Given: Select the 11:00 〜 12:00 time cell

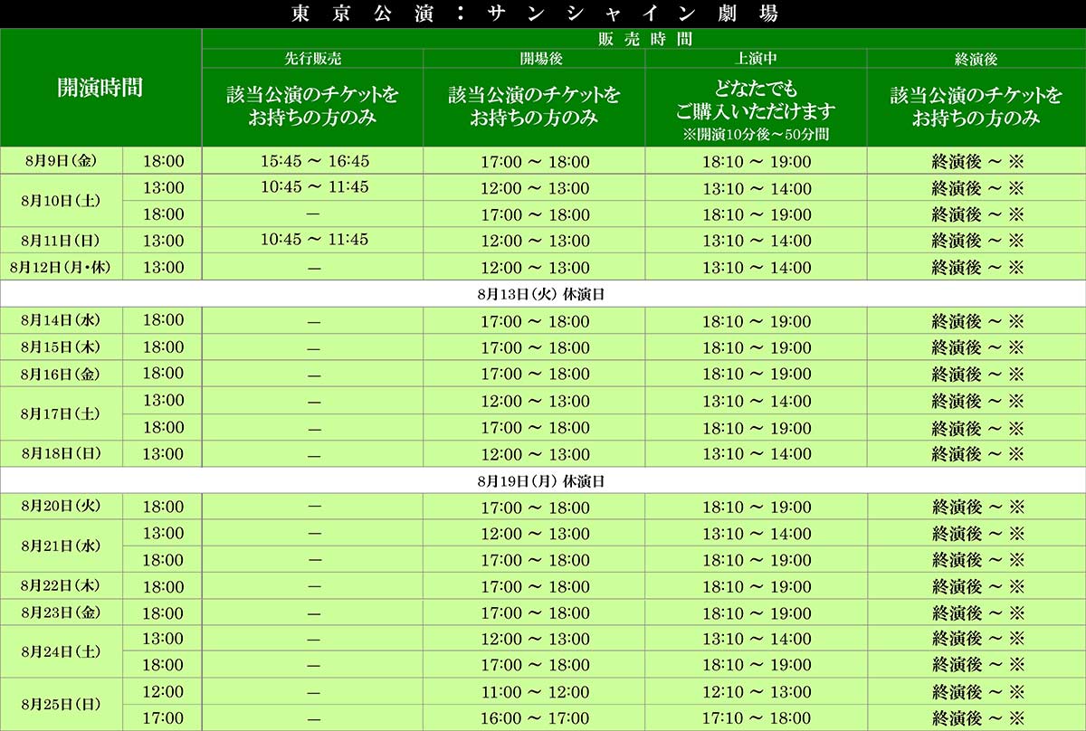Looking at the screenshot, I should pyautogui.click(x=535, y=693).
